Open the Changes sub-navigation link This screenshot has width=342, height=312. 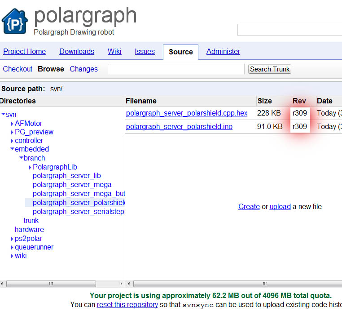click(x=84, y=69)
